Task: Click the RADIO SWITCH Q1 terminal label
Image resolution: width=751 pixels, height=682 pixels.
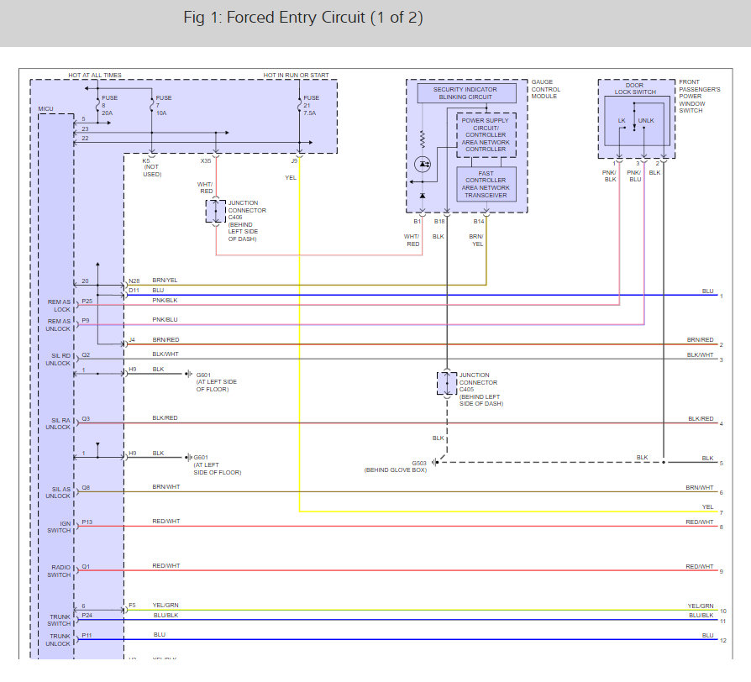Action: pos(86,567)
